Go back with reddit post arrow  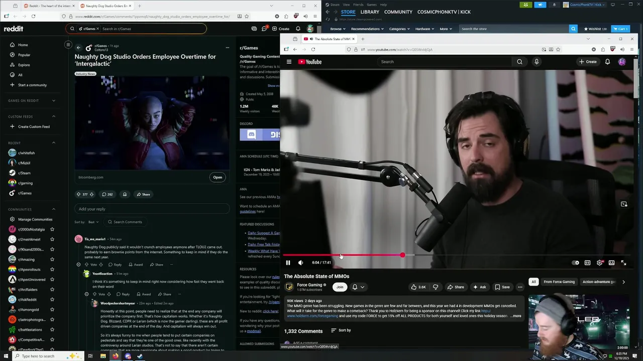78,48
